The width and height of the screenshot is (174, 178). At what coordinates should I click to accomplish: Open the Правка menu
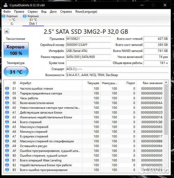[19, 12]
